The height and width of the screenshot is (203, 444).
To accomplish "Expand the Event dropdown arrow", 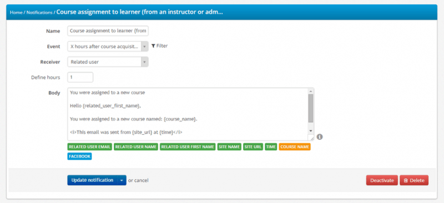I will (x=144, y=46).
